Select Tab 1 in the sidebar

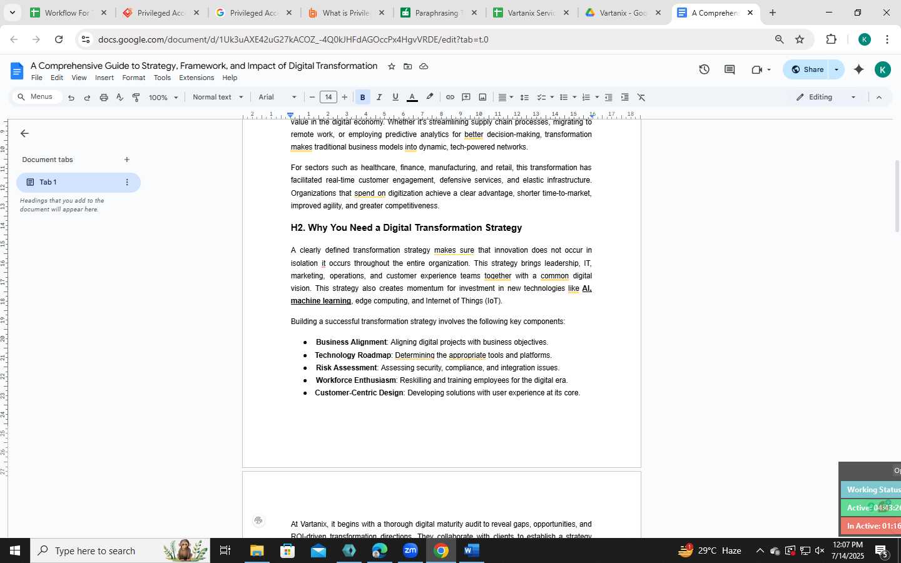click(x=78, y=182)
